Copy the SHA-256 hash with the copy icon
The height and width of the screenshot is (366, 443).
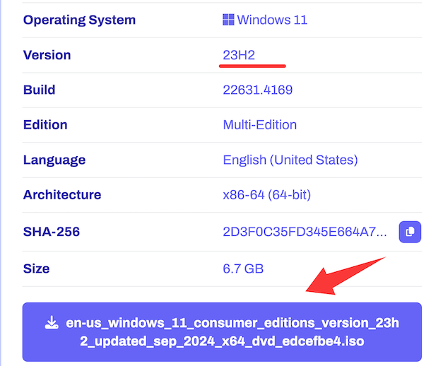tap(410, 232)
